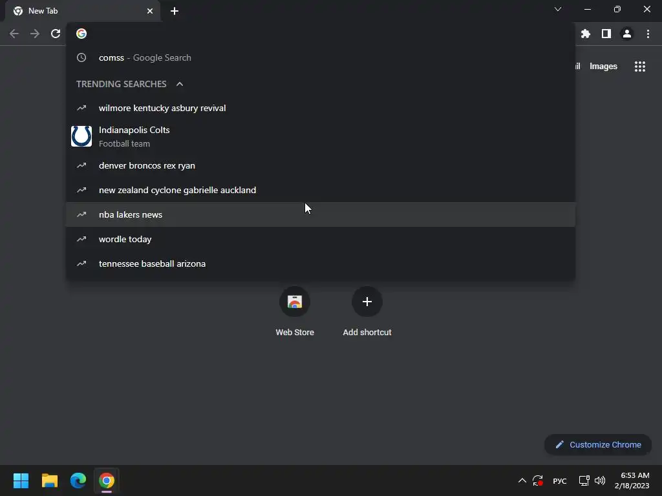
Task: Open File Explorer from the taskbar
Action: 49,480
